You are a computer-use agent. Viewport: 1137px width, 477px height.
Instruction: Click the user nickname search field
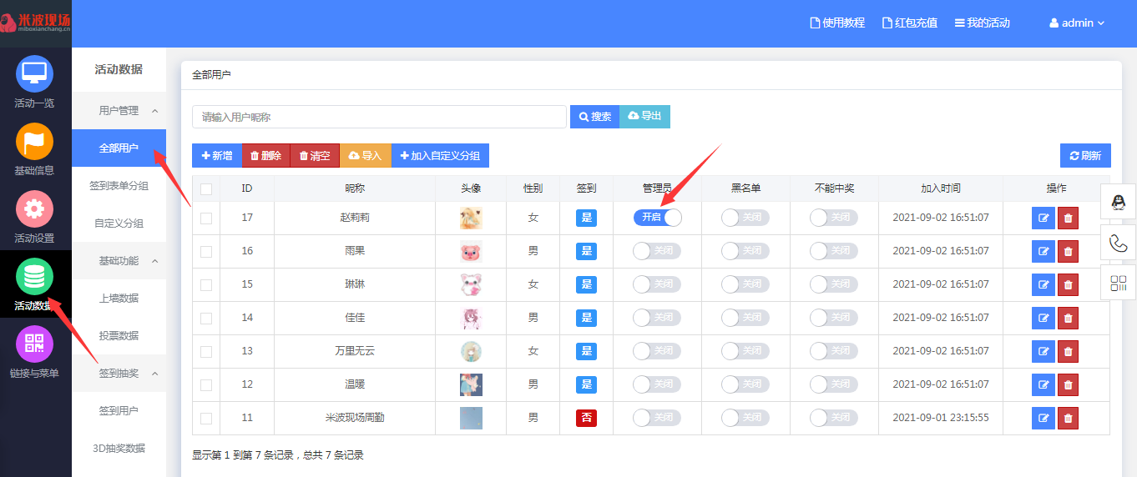click(379, 118)
